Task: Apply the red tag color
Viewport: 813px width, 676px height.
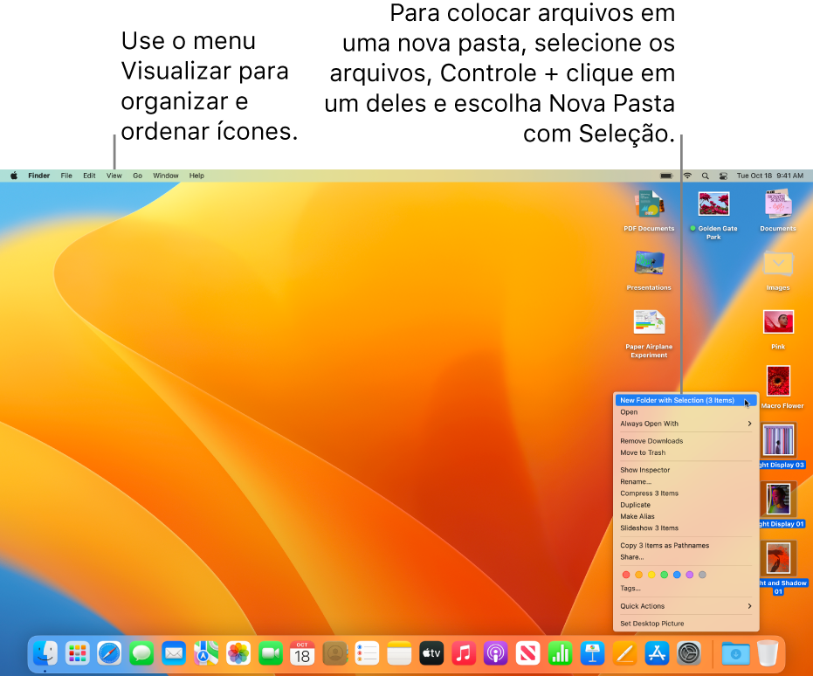Action: tap(625, 575)
